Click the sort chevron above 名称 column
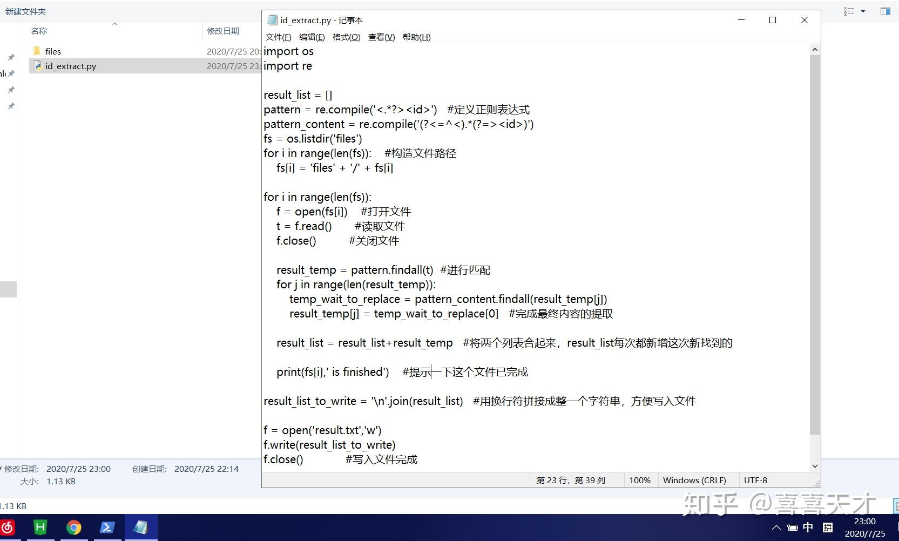This screenshot has width=899, height=541. tap(114, 24)
